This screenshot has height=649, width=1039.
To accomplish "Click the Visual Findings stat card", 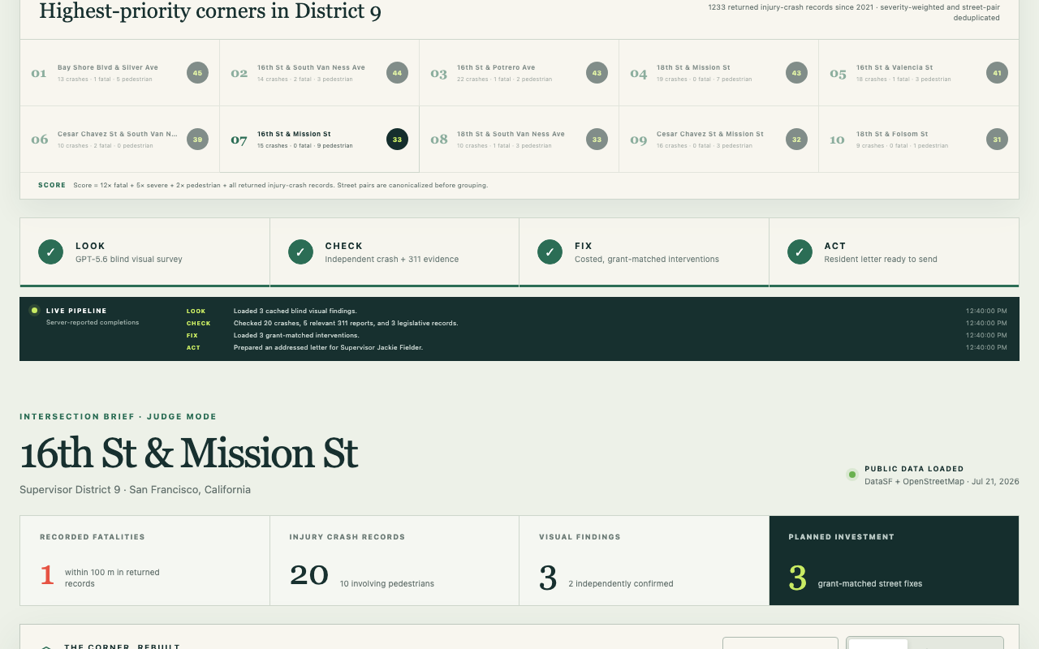I will [644, 561].
